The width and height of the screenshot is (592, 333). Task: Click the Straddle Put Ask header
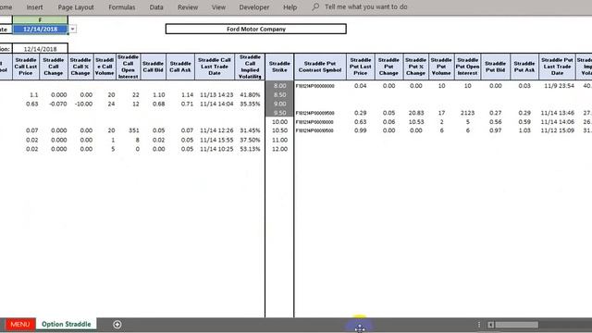(524, 67)
